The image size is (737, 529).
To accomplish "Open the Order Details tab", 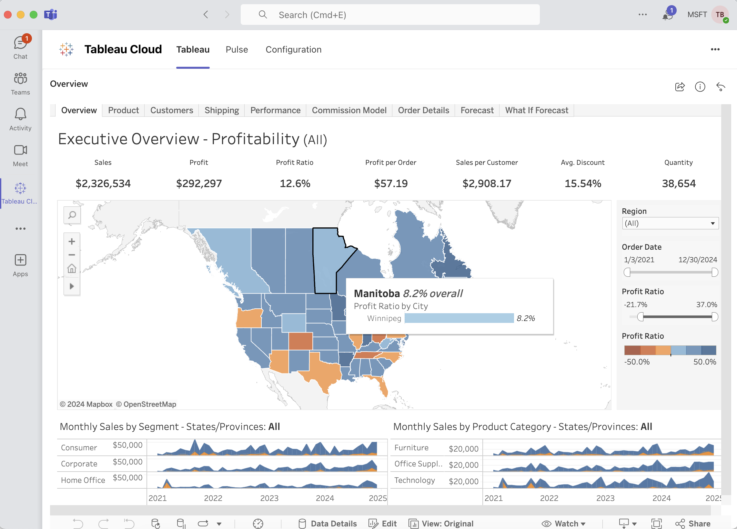I will (423, 110).
